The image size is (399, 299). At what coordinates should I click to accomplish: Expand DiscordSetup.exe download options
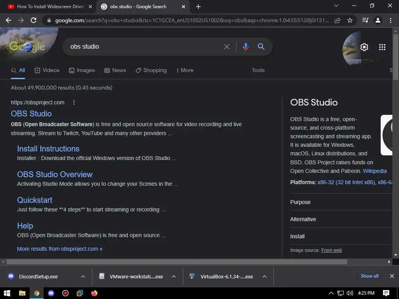pos(83,277)
